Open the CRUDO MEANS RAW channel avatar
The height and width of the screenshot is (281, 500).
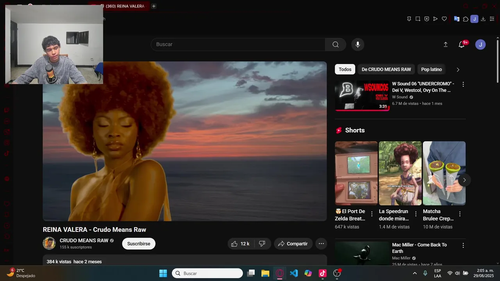(x=49, y=244)
